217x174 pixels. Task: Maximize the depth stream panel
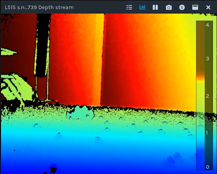[195, 7]
